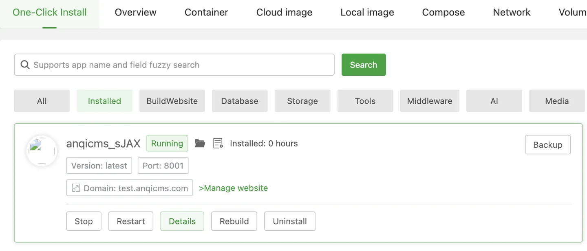Click the Backup button for anqicms
Image resolution: width=587 pixels, height=251 pixels.
click(x=548, y=145)
